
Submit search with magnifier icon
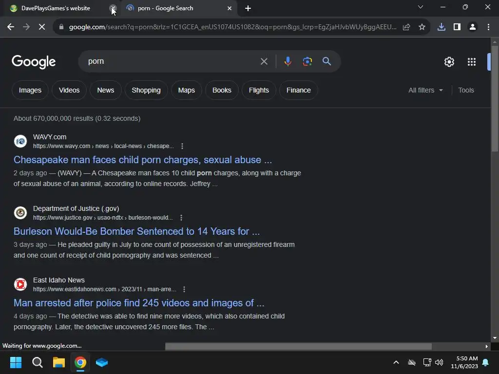pos(327,61)
